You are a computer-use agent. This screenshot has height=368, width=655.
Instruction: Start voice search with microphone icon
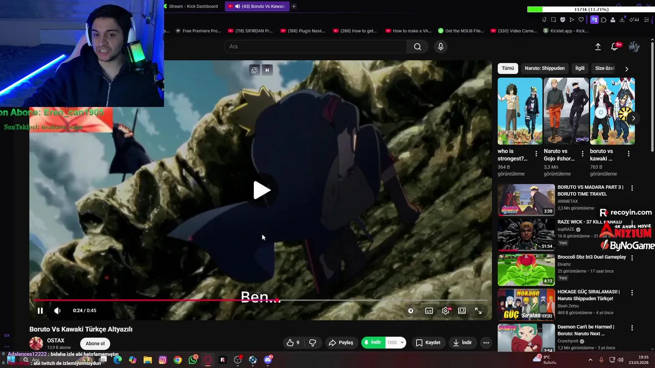(441, 47)
